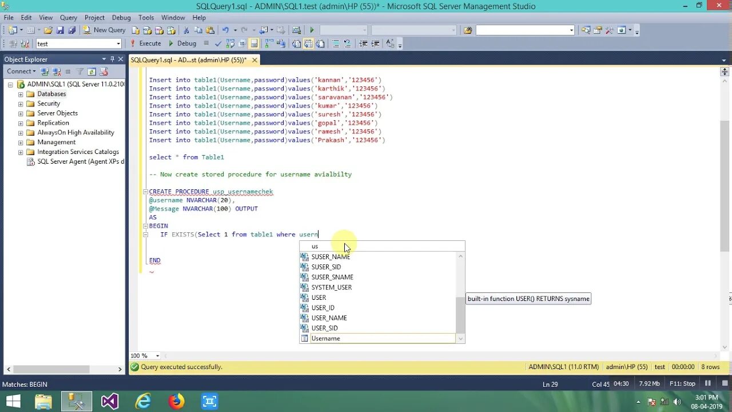Click the New Query button
This screenshot has height=412, width=732.
105,30
